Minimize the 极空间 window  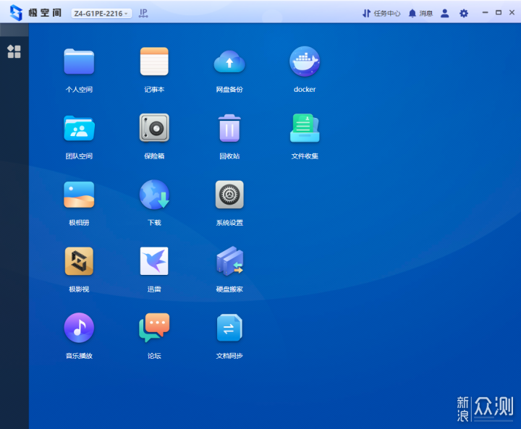coord(485,12)
